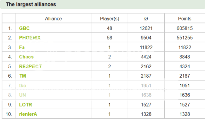Visit the rienierA alliance profile
This screenshot has width=205, height=119.
click(x=28, y=114)
